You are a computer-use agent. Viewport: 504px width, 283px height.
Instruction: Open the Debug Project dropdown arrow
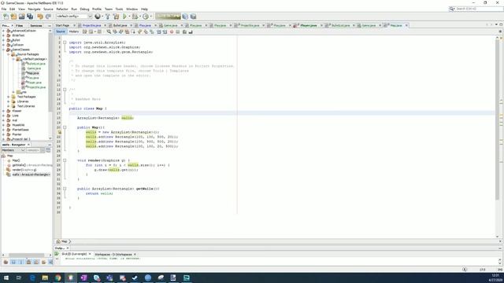coord(140,17)
